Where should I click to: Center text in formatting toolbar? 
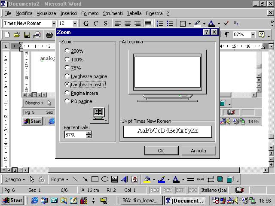[x=128, y=23]
